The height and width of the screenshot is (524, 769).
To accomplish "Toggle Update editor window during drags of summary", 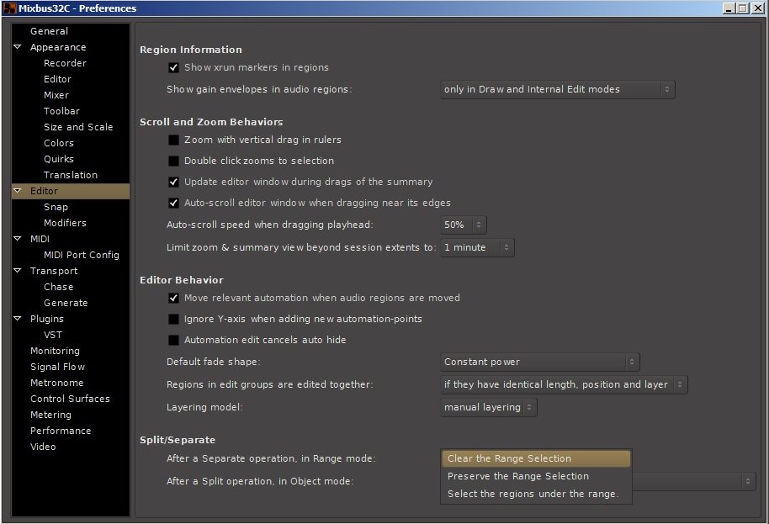I will pyautogui.click(x=173, y=182).
